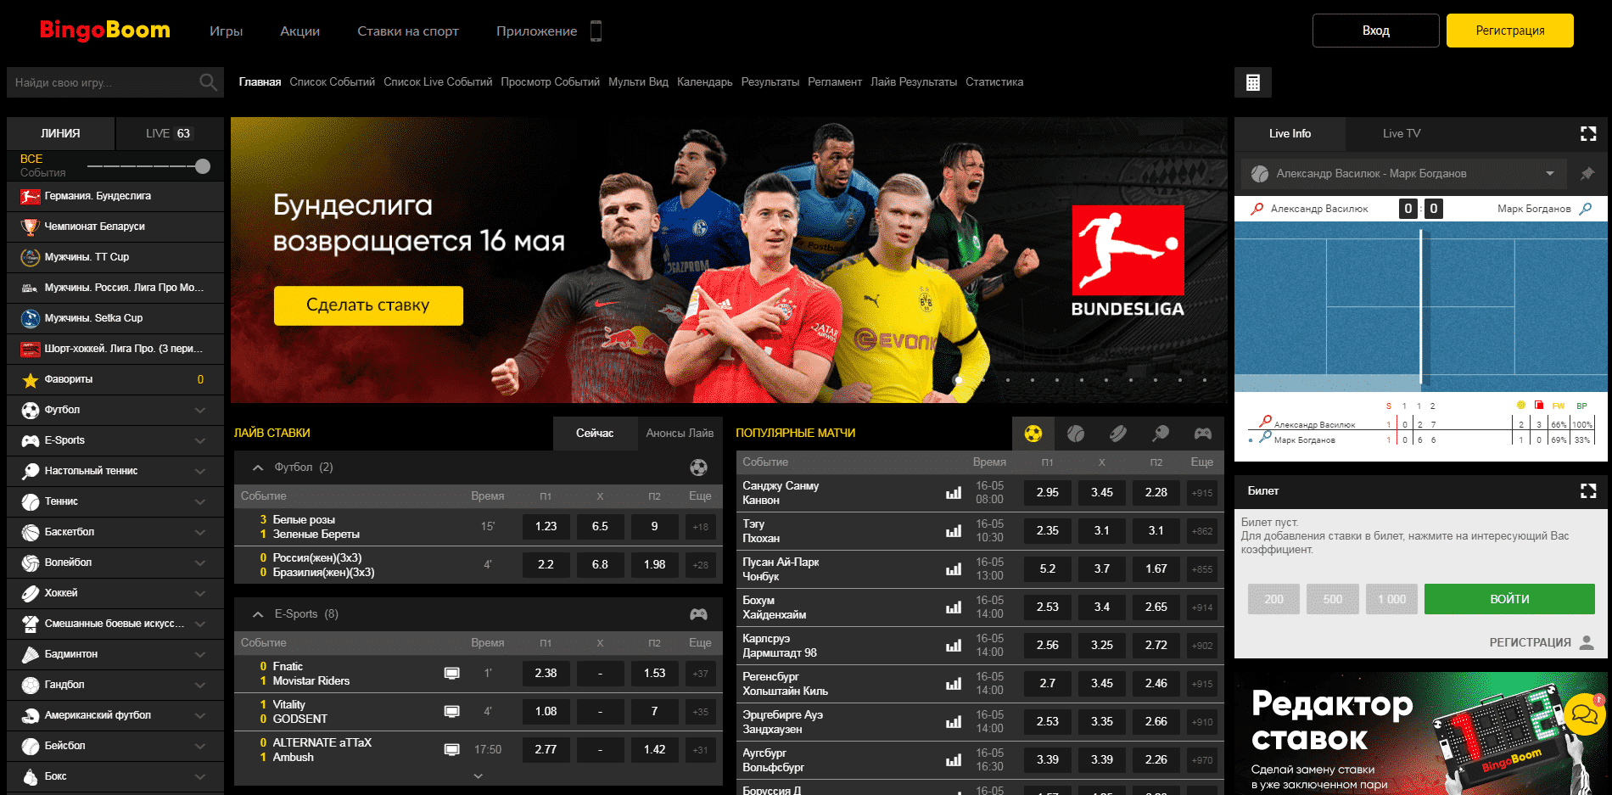1612x795 pixels.
Task: Filter popular matches by tennis ball icon
Action: [x=1075, y=434]
